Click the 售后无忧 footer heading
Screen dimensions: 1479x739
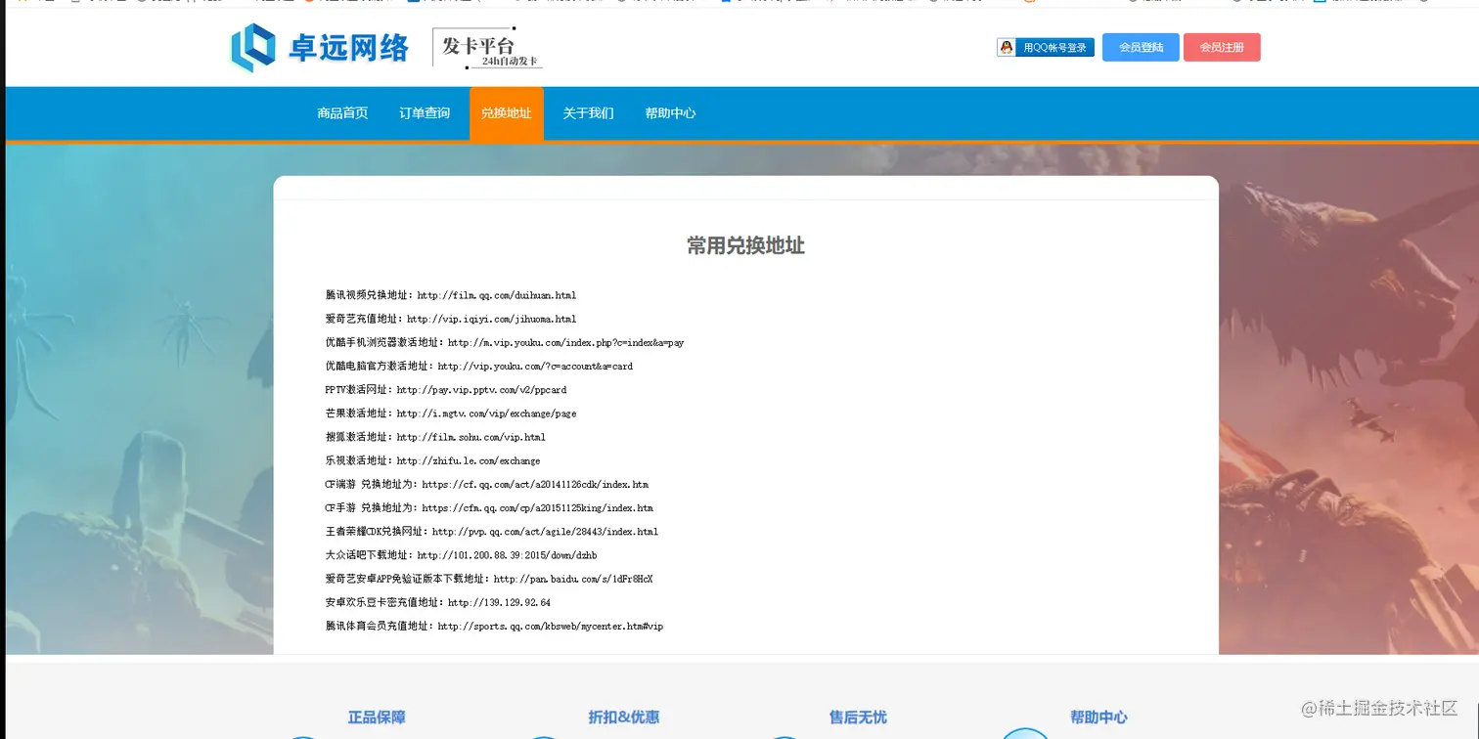point(858,717)
